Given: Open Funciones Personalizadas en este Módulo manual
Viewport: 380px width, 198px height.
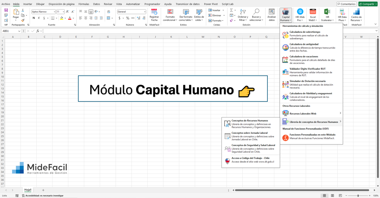Looking at the screenshot, I should click(x=311, y=137).
